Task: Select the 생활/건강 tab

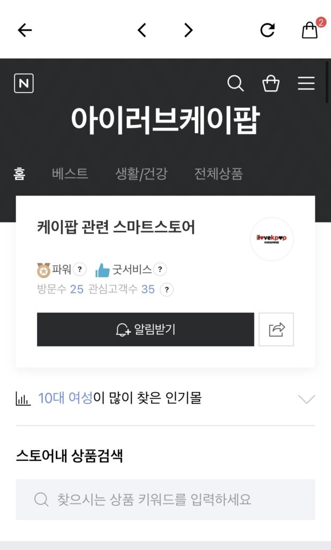Action: click(x=141, y=173)
